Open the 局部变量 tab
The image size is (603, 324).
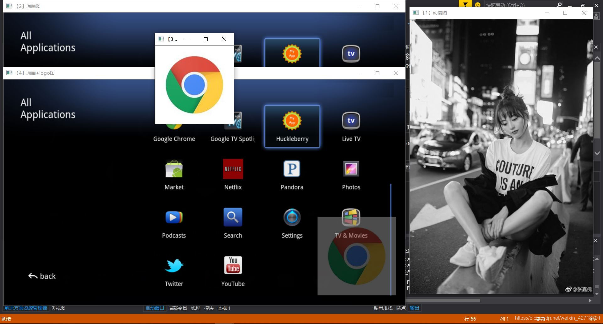[x=177, y=308]
